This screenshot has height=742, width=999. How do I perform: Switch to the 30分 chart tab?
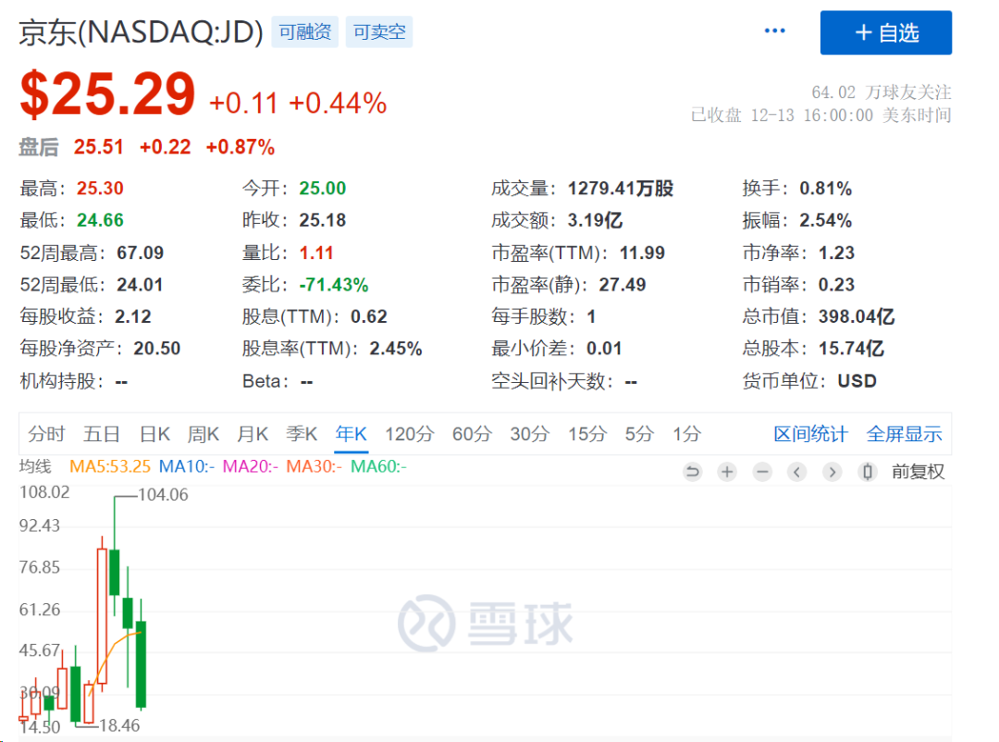pos(529,434)
